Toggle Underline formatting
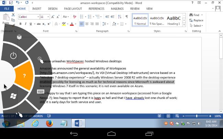The height and width of the screenshot is (139, 223). tap(31, 24)
